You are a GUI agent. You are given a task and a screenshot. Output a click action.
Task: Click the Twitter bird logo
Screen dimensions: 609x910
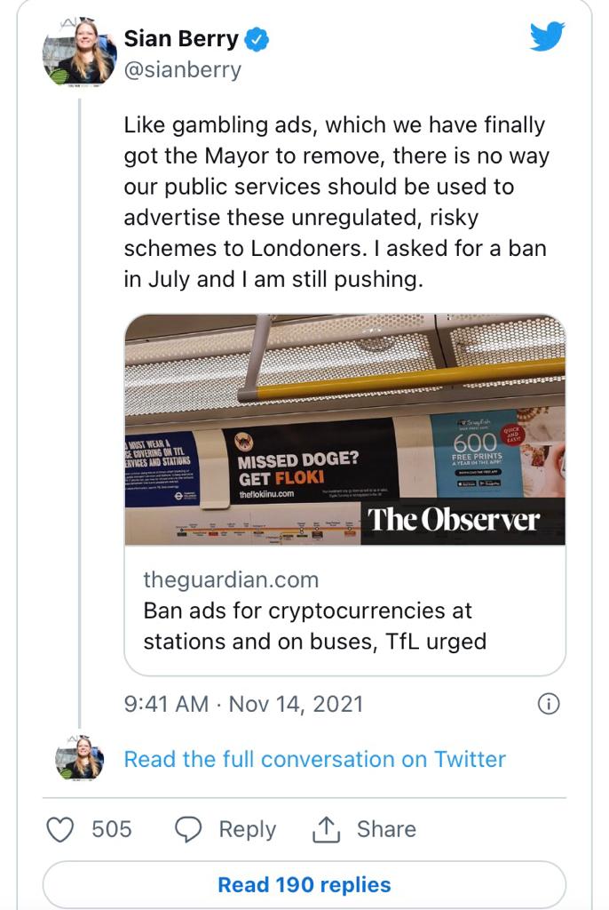(547, 36)
